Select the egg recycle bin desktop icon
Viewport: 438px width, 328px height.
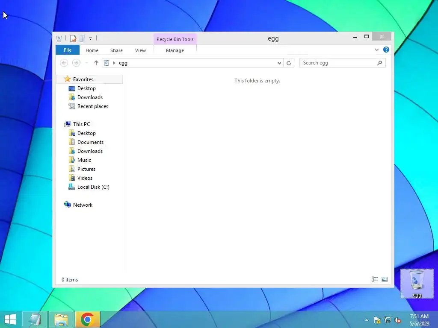[x=417, y=284]
